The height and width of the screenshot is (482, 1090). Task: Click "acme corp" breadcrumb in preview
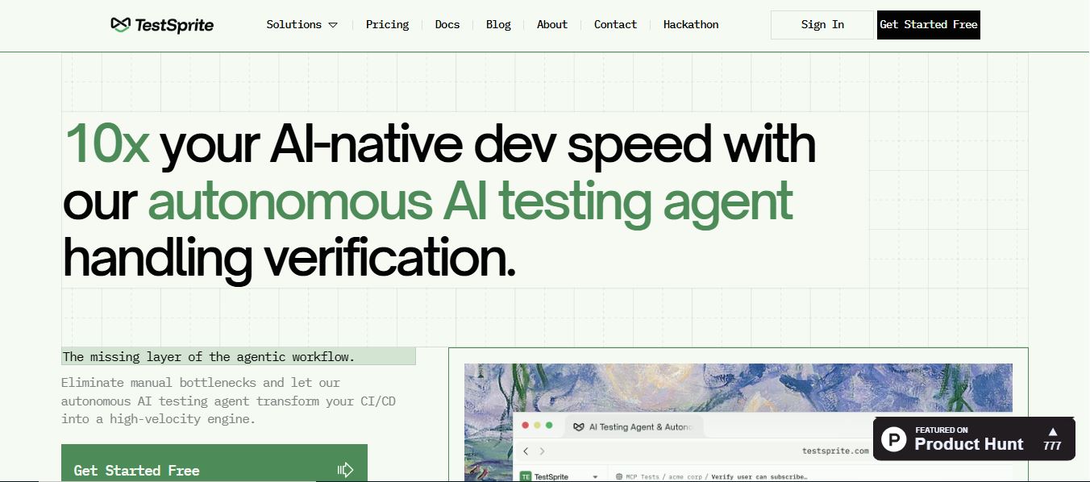point(684,476)
